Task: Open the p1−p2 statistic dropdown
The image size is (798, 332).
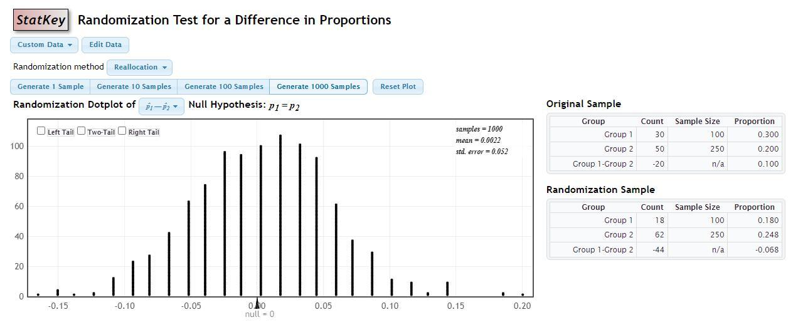Action: (161, 106)
